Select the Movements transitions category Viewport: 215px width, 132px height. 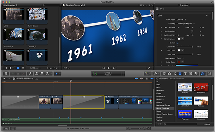coord(161,96)
